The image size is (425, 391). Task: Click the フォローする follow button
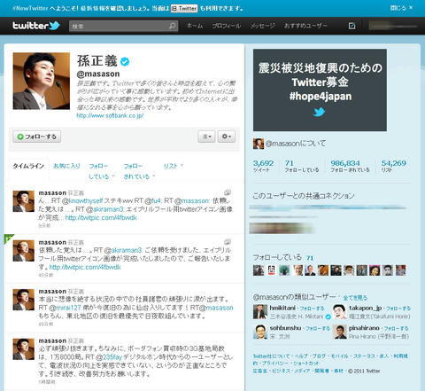coord(37,137)
